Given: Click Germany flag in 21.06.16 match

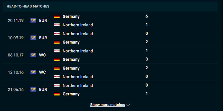Looking at the screenshot, I should (x=57, y=94).
